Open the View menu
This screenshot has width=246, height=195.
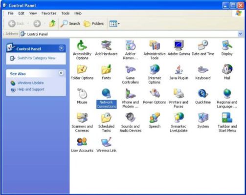(x=33, y=13)
